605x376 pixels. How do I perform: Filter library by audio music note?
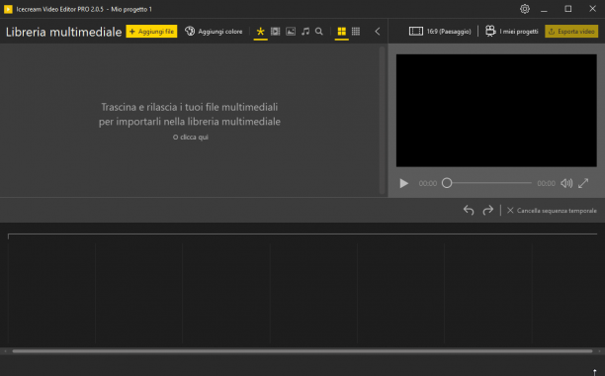305,32
